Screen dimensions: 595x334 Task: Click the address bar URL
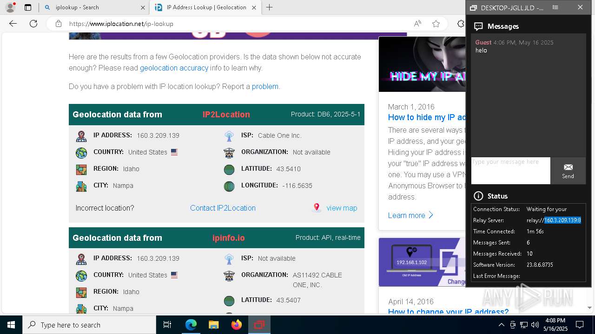[x=121, y=24]
